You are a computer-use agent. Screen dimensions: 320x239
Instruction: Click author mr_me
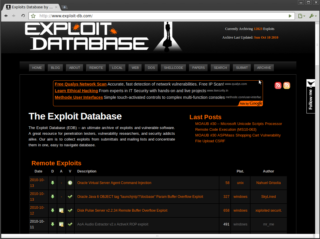[x=268, y=224]
